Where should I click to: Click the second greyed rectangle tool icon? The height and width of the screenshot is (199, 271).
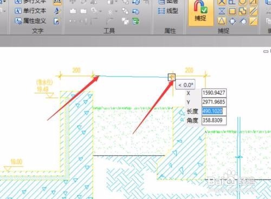[x=83, y=11]
